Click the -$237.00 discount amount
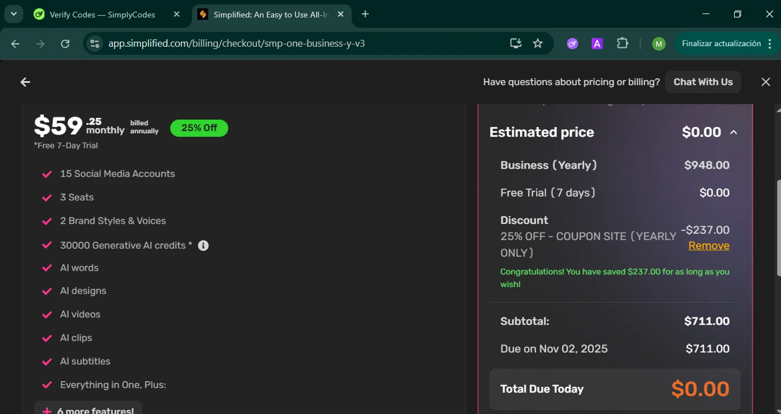781x414 pixels. point(705,230)
